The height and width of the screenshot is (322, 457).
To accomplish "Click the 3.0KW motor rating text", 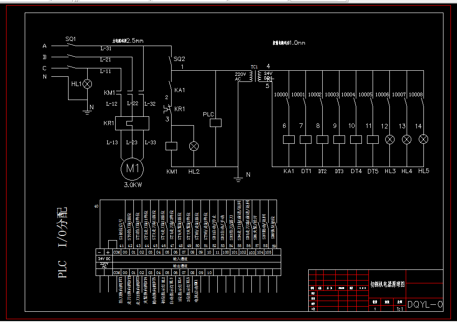I will (133, 185).
